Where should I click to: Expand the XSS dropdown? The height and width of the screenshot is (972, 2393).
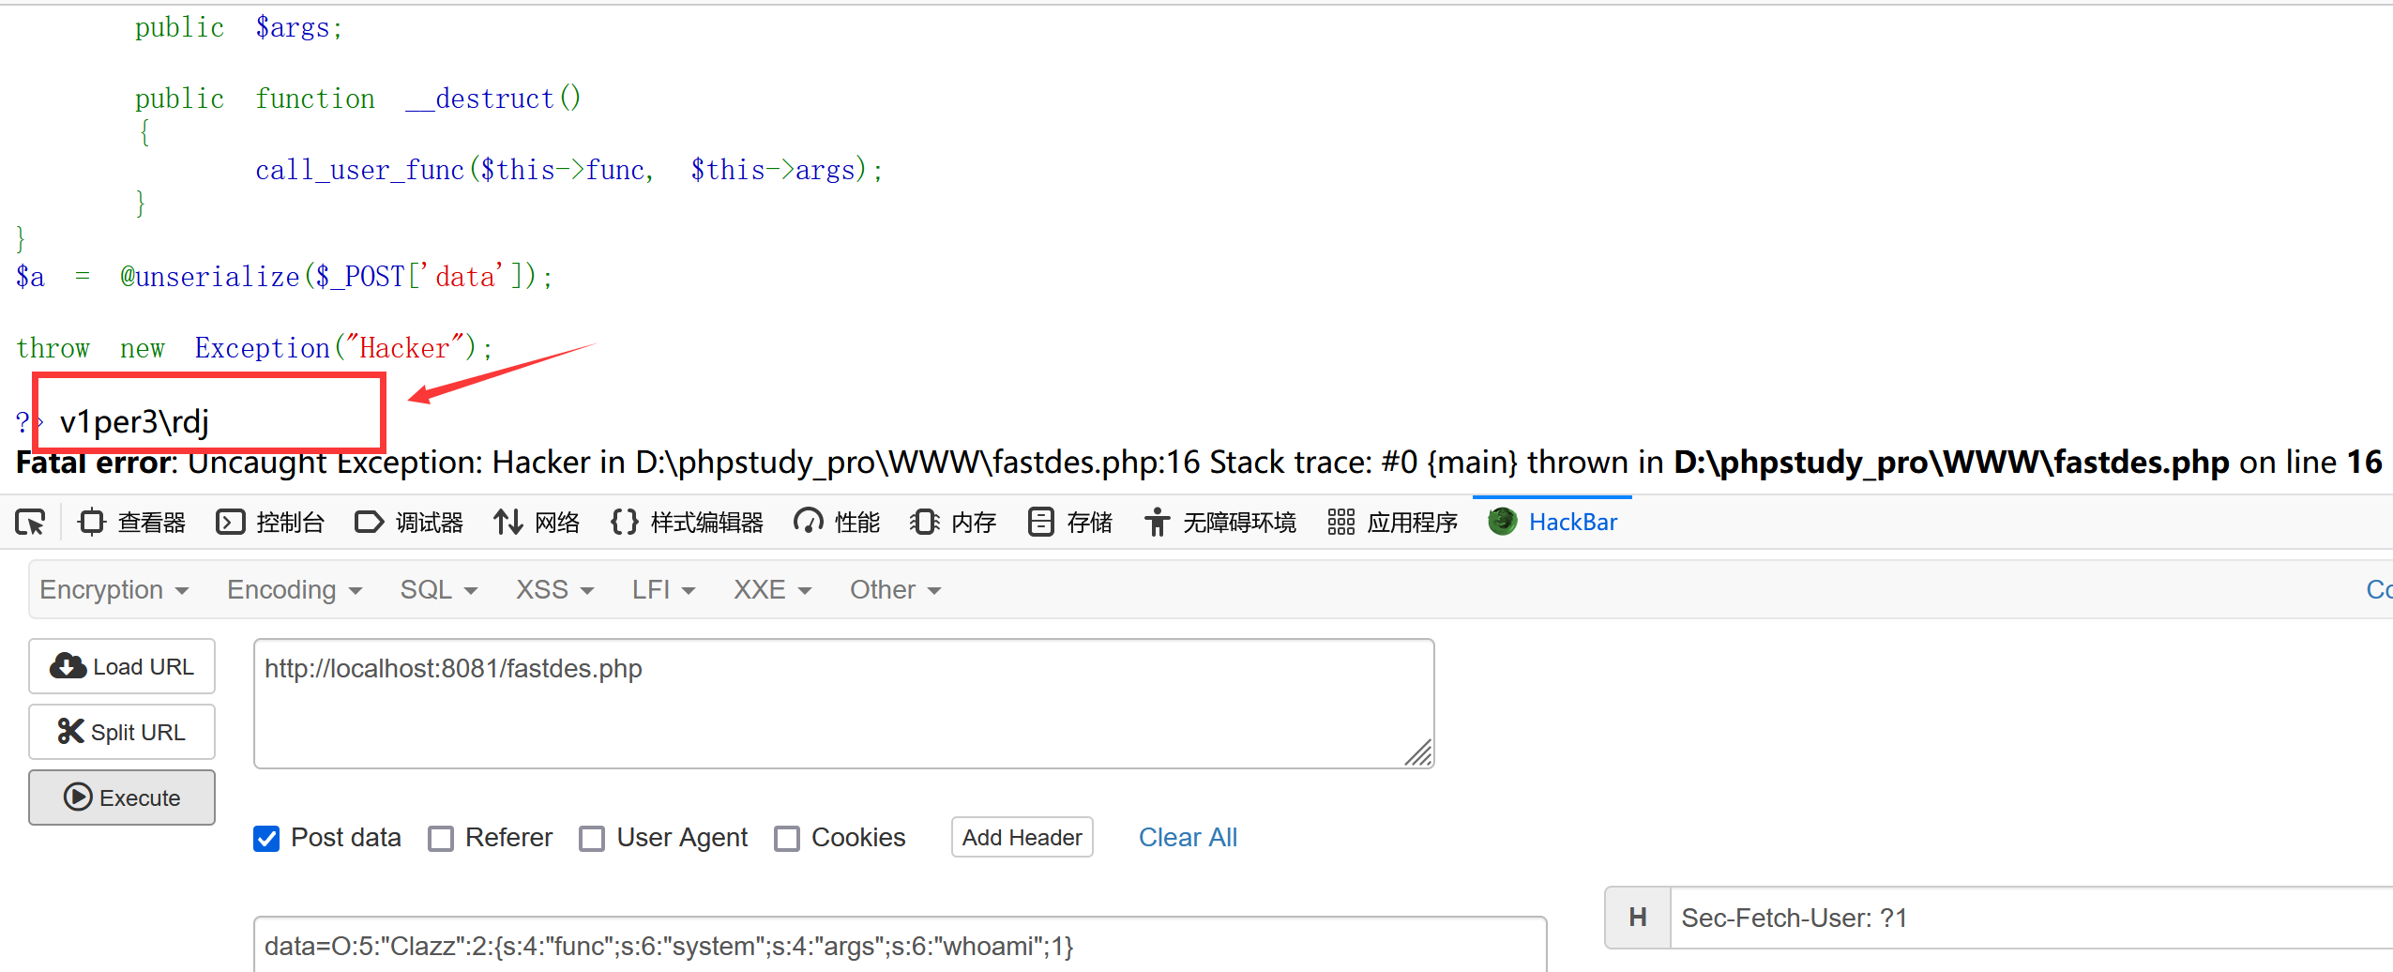coord(555,589)
